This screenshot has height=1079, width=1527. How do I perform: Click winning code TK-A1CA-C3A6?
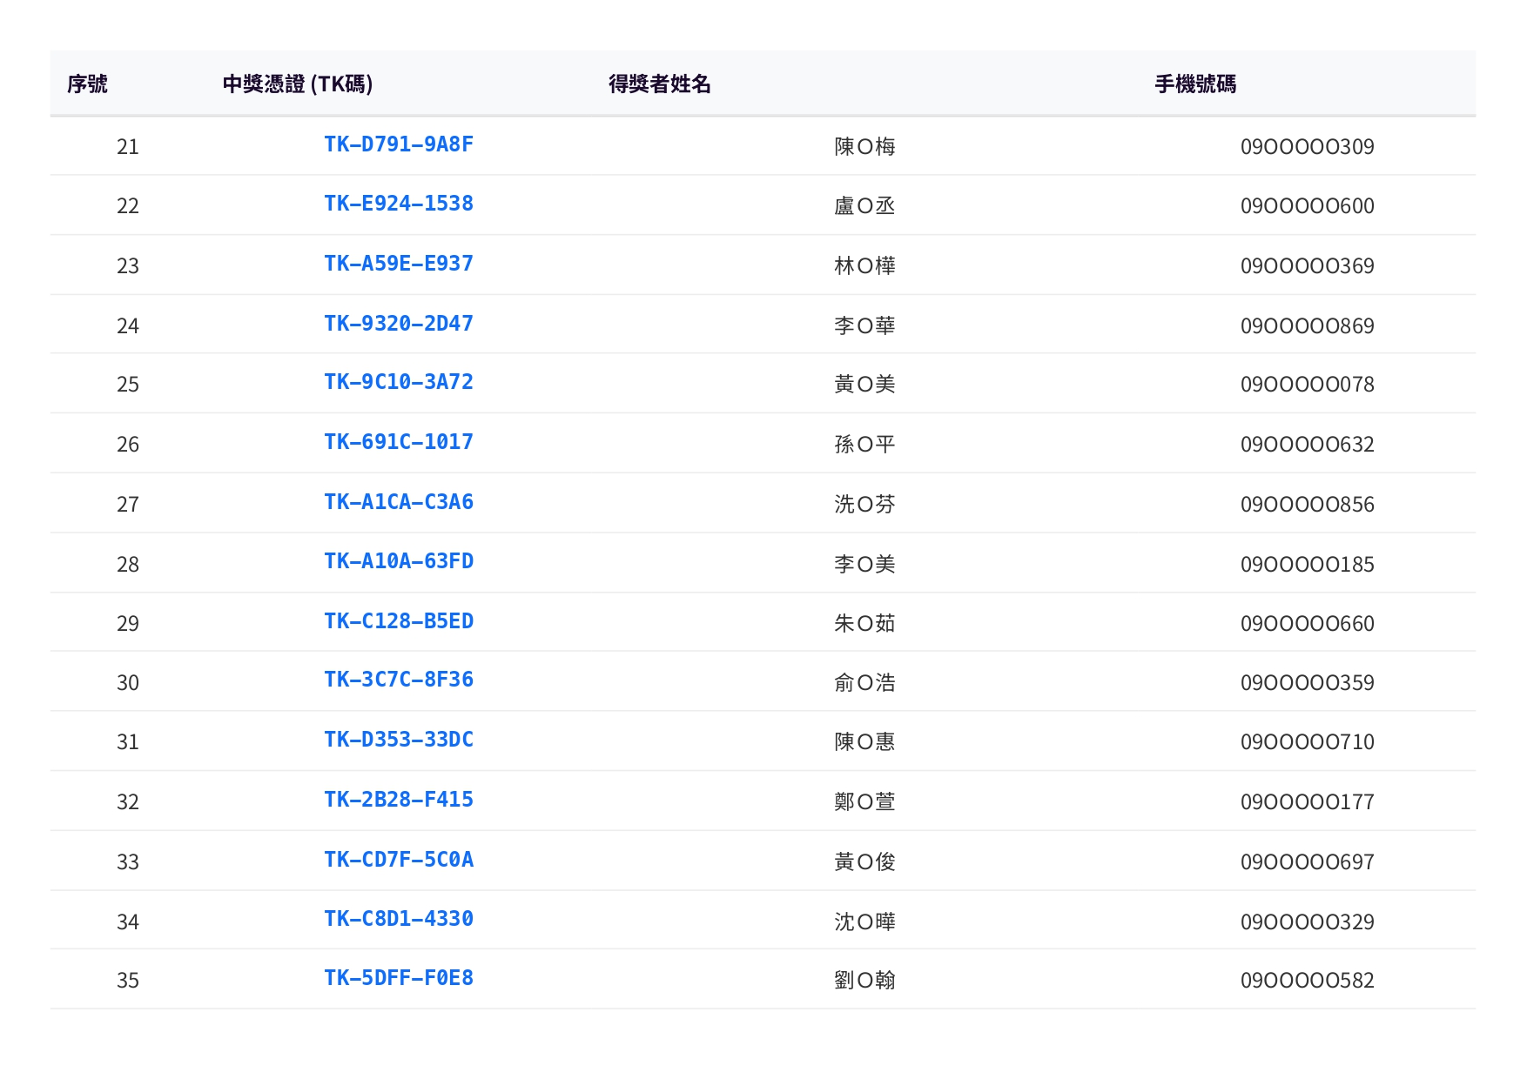pyautogui.click(x=398, y=502)
